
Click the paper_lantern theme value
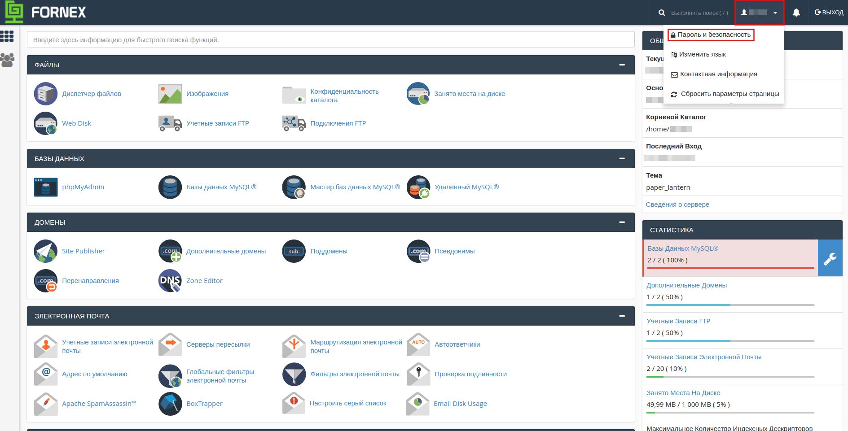click(x=668, y=187)
